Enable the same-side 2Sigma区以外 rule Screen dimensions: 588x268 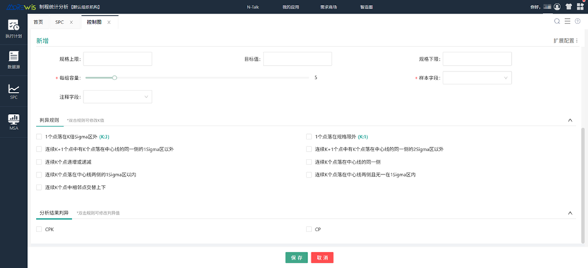coord(309,149)
